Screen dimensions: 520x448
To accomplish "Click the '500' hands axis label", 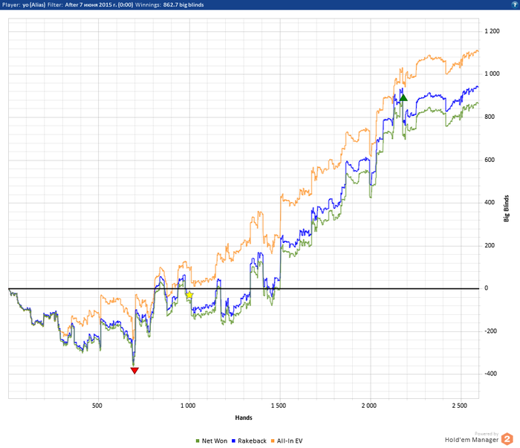I will pos(97,406).
